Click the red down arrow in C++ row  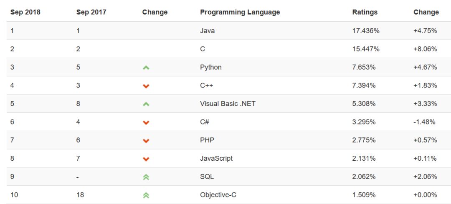(146, 86)
